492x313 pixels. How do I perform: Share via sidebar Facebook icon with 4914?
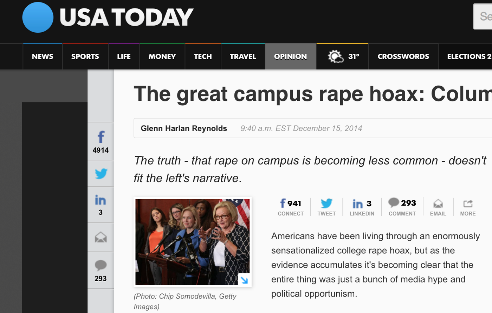coord(101,141)
